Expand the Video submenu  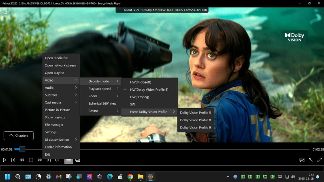(x=61, y=80)
